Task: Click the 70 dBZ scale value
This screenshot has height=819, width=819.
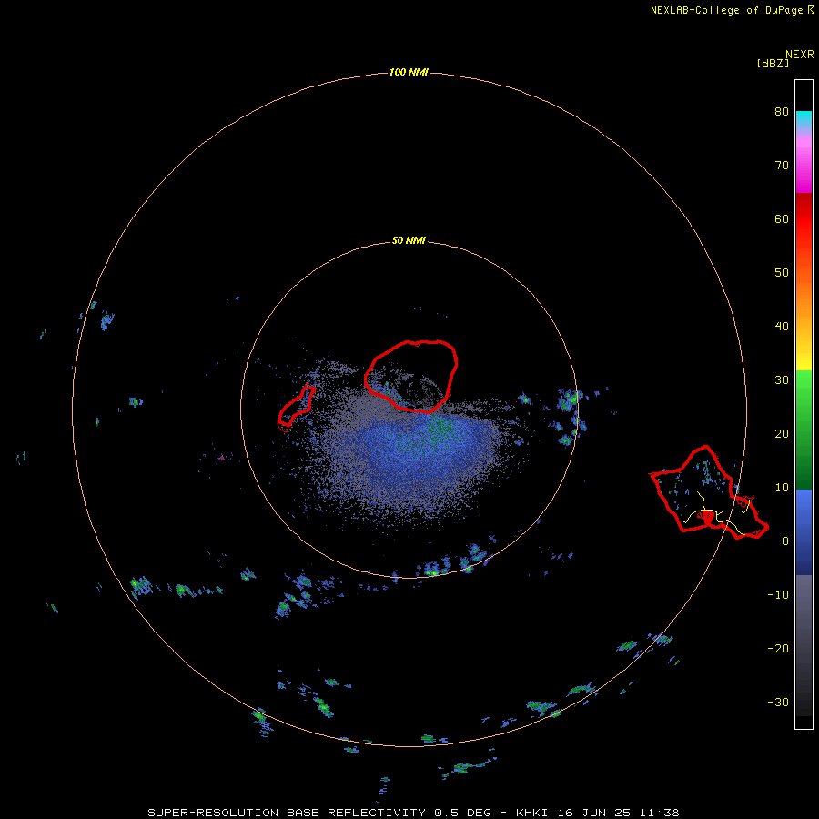Action: coord(782,166)
